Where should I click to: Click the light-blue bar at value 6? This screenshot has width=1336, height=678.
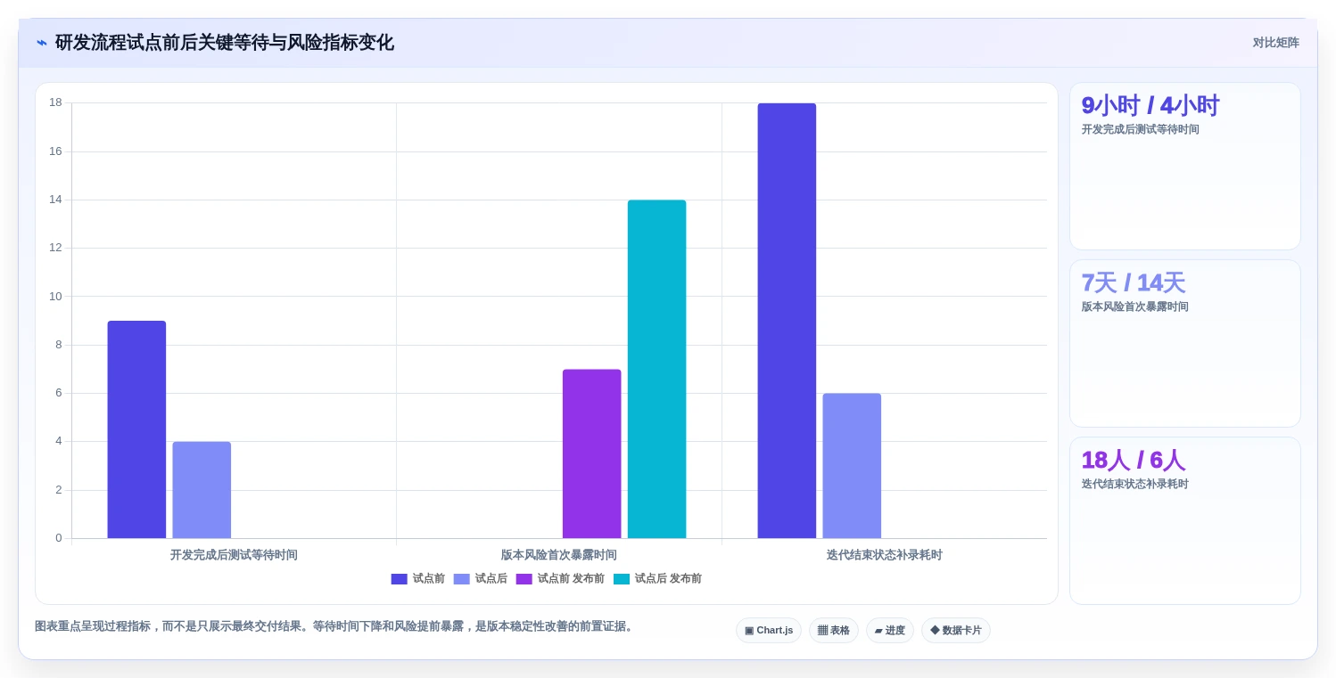[x=852, y=466]
